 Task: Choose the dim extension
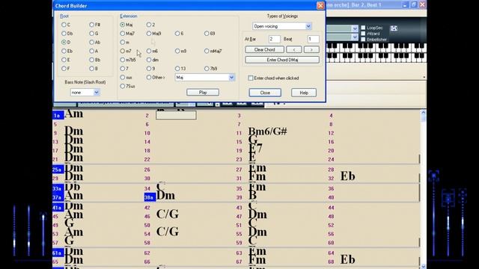click(149, 60)
